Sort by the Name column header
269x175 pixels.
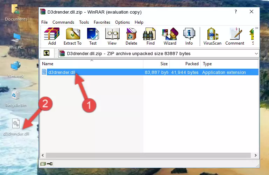92,64
